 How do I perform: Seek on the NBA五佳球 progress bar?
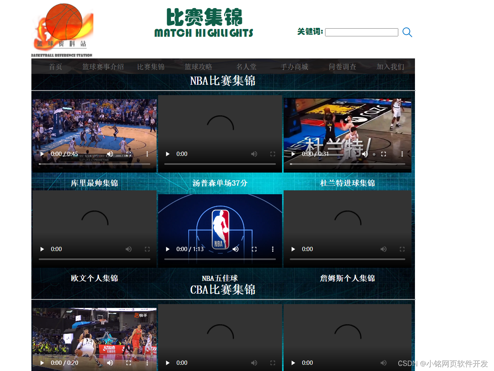click(x=220, y=259)
